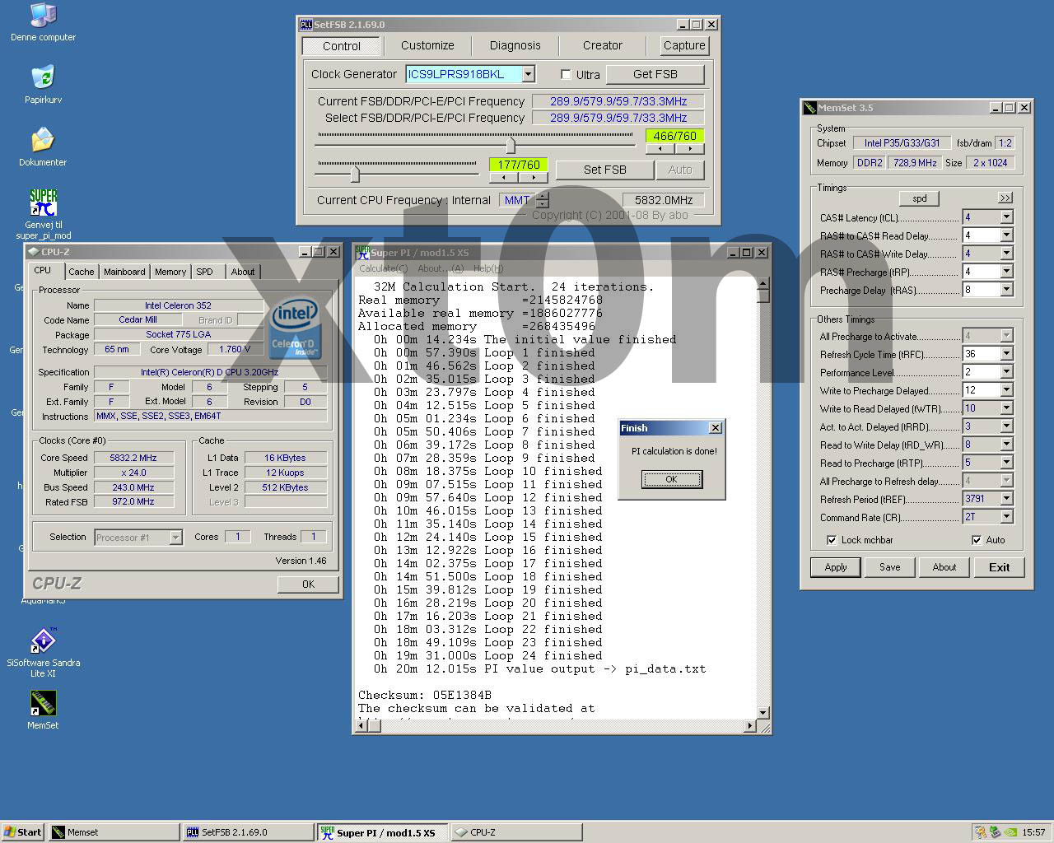Toggle the Auto checkbox in MemSet
Screen dimensions: 1054x843
click(977, 540)
